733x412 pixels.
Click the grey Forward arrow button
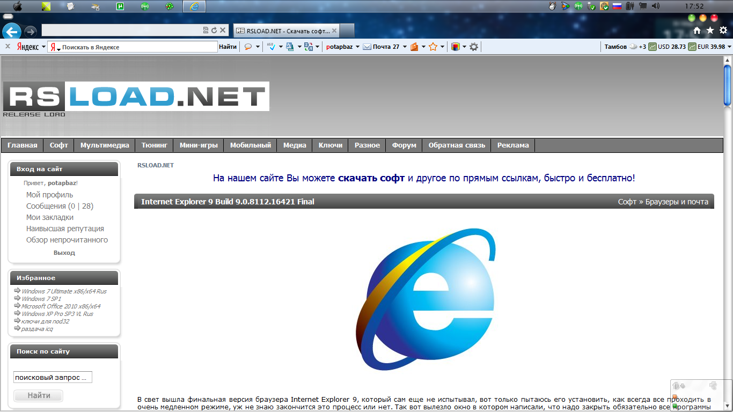pyautogui.click(x=31, y=31)
